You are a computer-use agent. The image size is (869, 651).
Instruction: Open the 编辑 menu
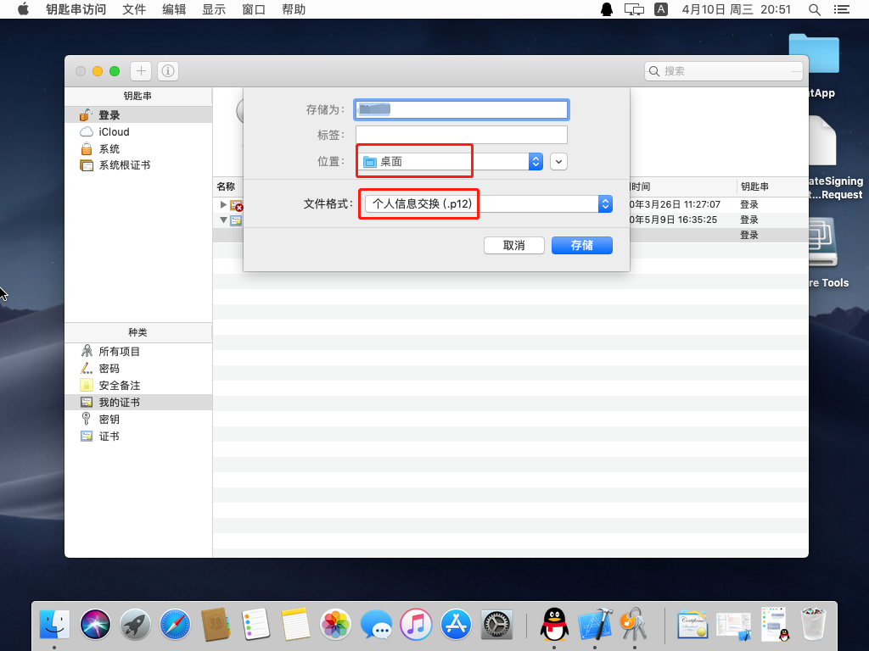click(173, 9)
